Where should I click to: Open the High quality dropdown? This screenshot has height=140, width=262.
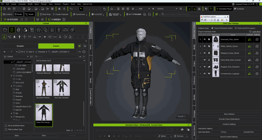click(x=144, y=9)
